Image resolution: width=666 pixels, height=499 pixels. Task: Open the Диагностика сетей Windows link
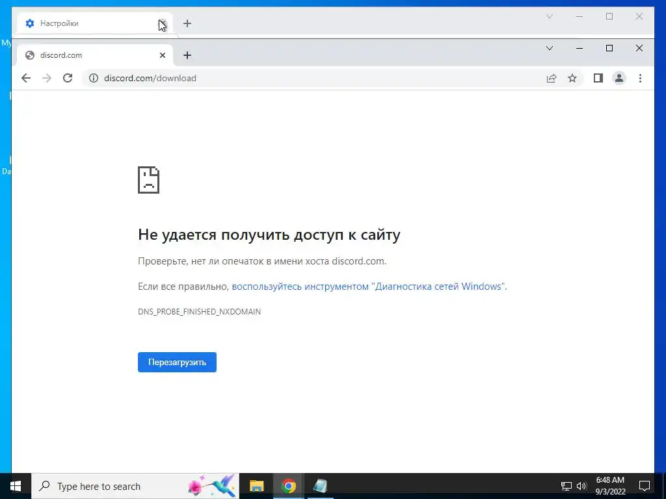pyautogui.click(x=369, y=287)
